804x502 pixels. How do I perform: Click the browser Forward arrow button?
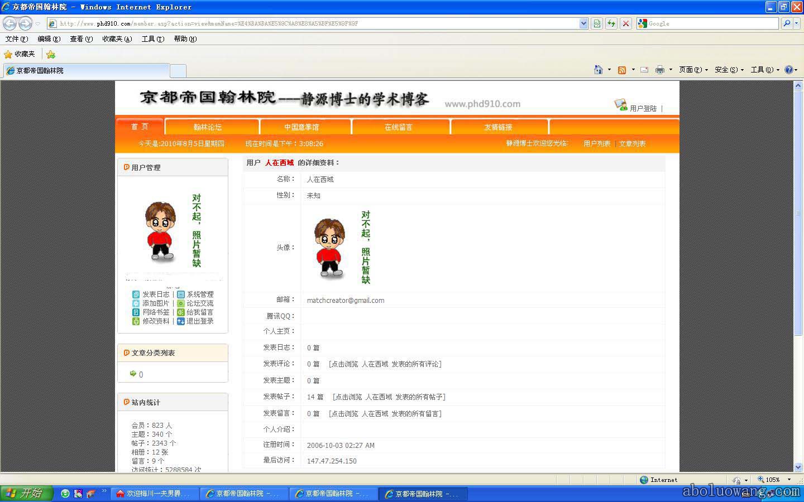point(26,23)
